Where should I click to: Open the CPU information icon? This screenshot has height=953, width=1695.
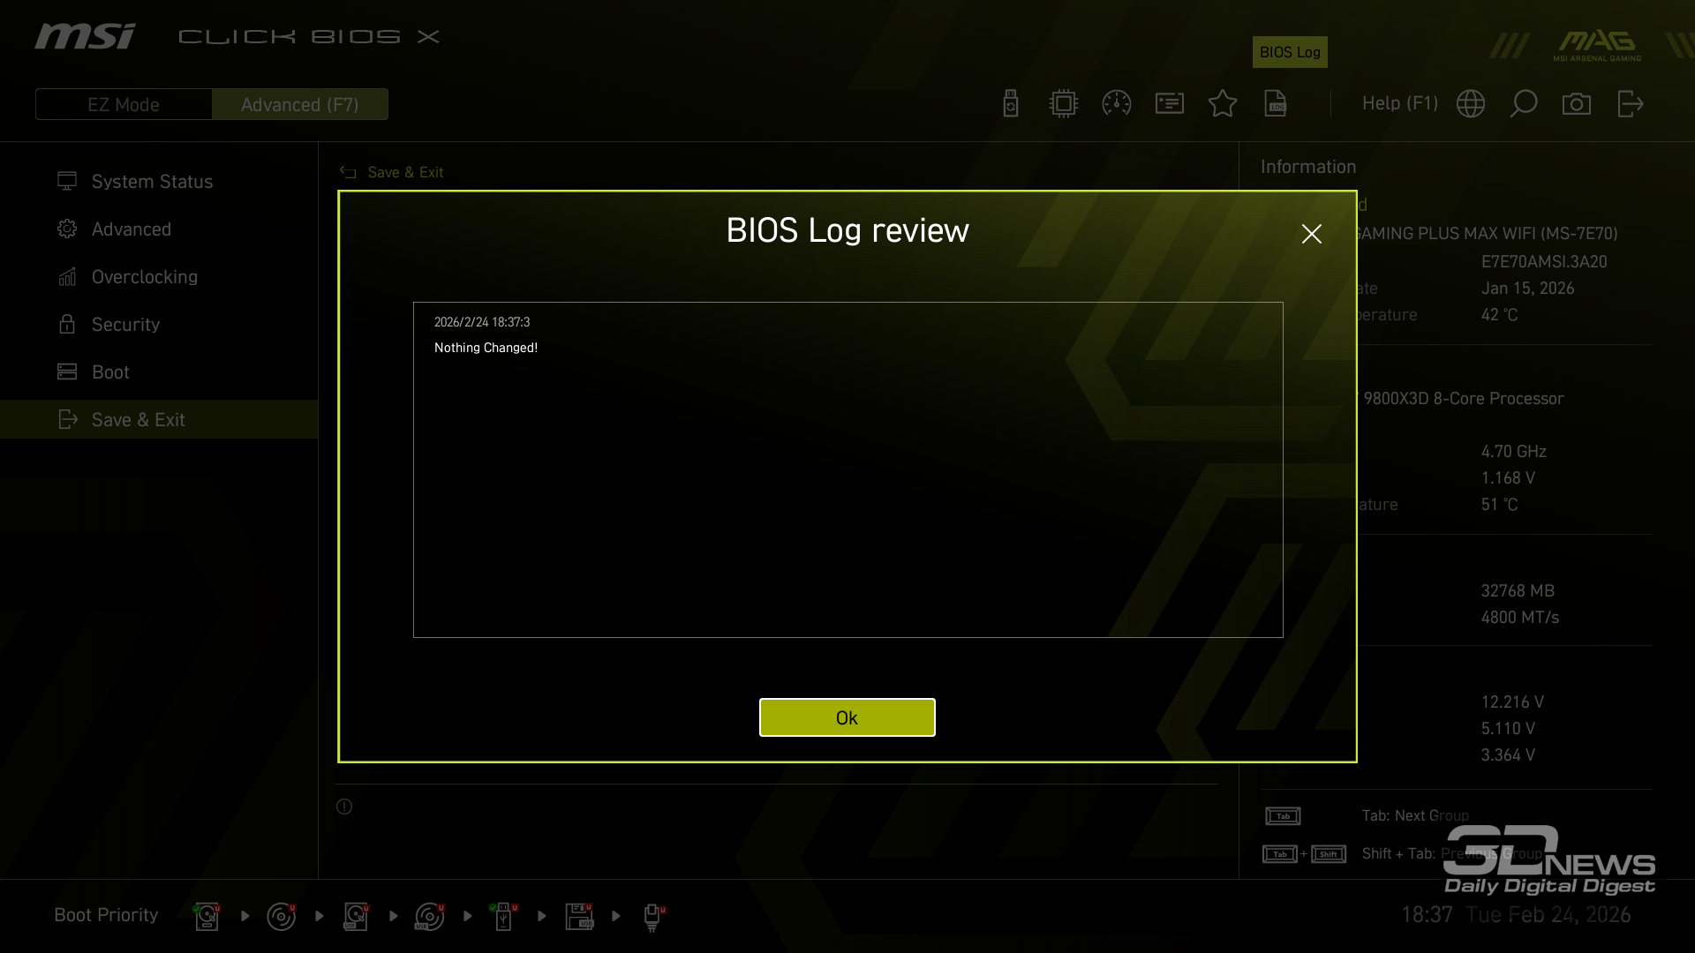coord(1064,103)
